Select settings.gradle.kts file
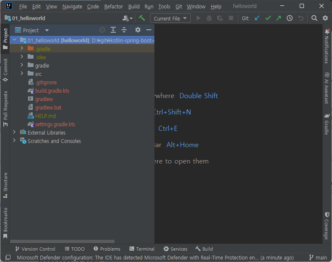This screenshot has height=262, width=332. [55, 124]
